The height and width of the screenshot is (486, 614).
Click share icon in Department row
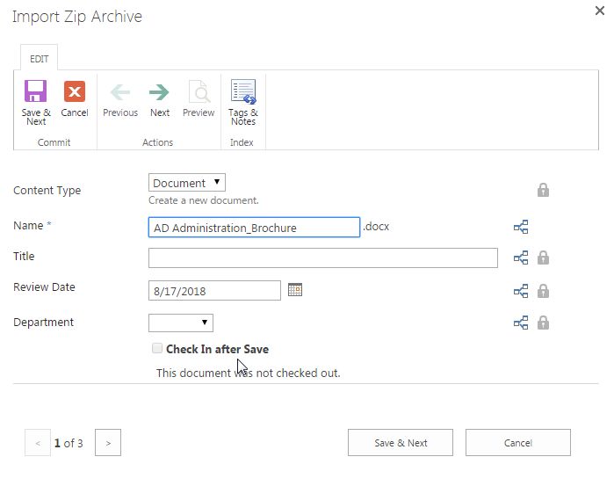pyautogui.click(x=521, y=323)
